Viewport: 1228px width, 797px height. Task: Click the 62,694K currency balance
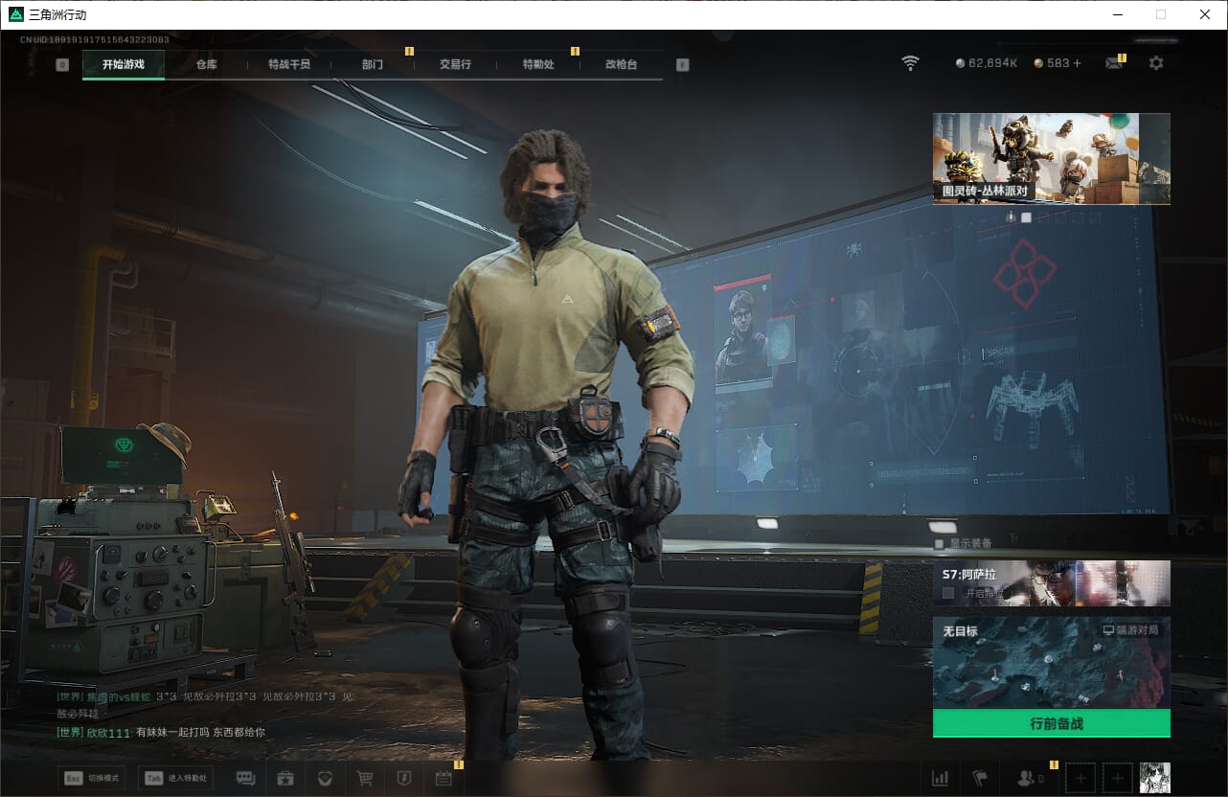click(993, 63)
